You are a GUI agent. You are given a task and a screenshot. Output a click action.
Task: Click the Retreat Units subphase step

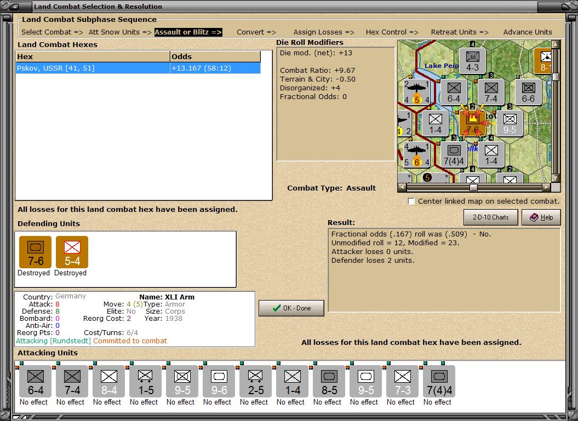[460, 32]
